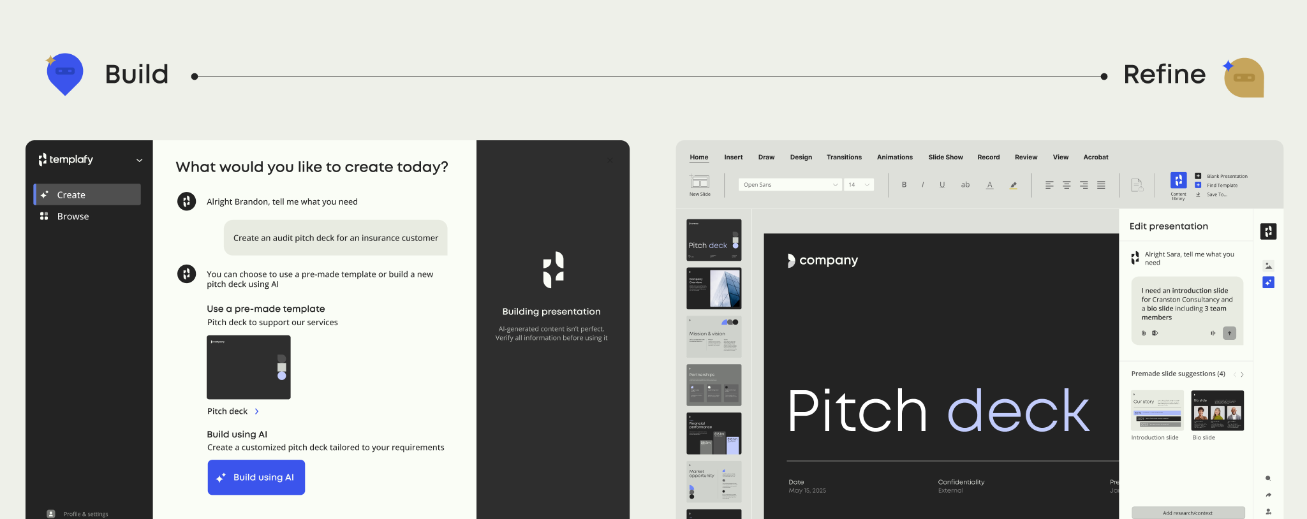Image resolution: width=1307 pixels, height=519 pixels.
Task: Select the Financial performance slide thumbnail
Action: [x=714, y=434]
